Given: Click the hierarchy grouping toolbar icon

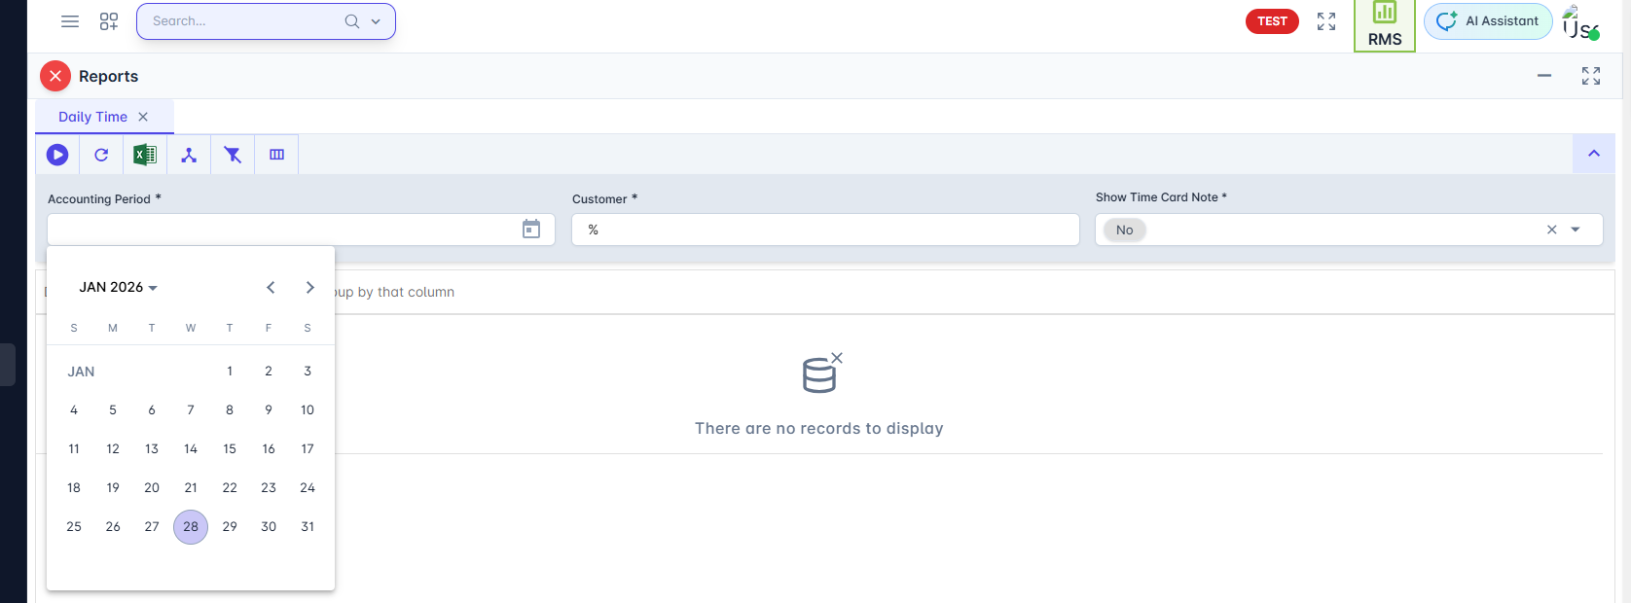Looking at the screenshot, I should (189, 155).
